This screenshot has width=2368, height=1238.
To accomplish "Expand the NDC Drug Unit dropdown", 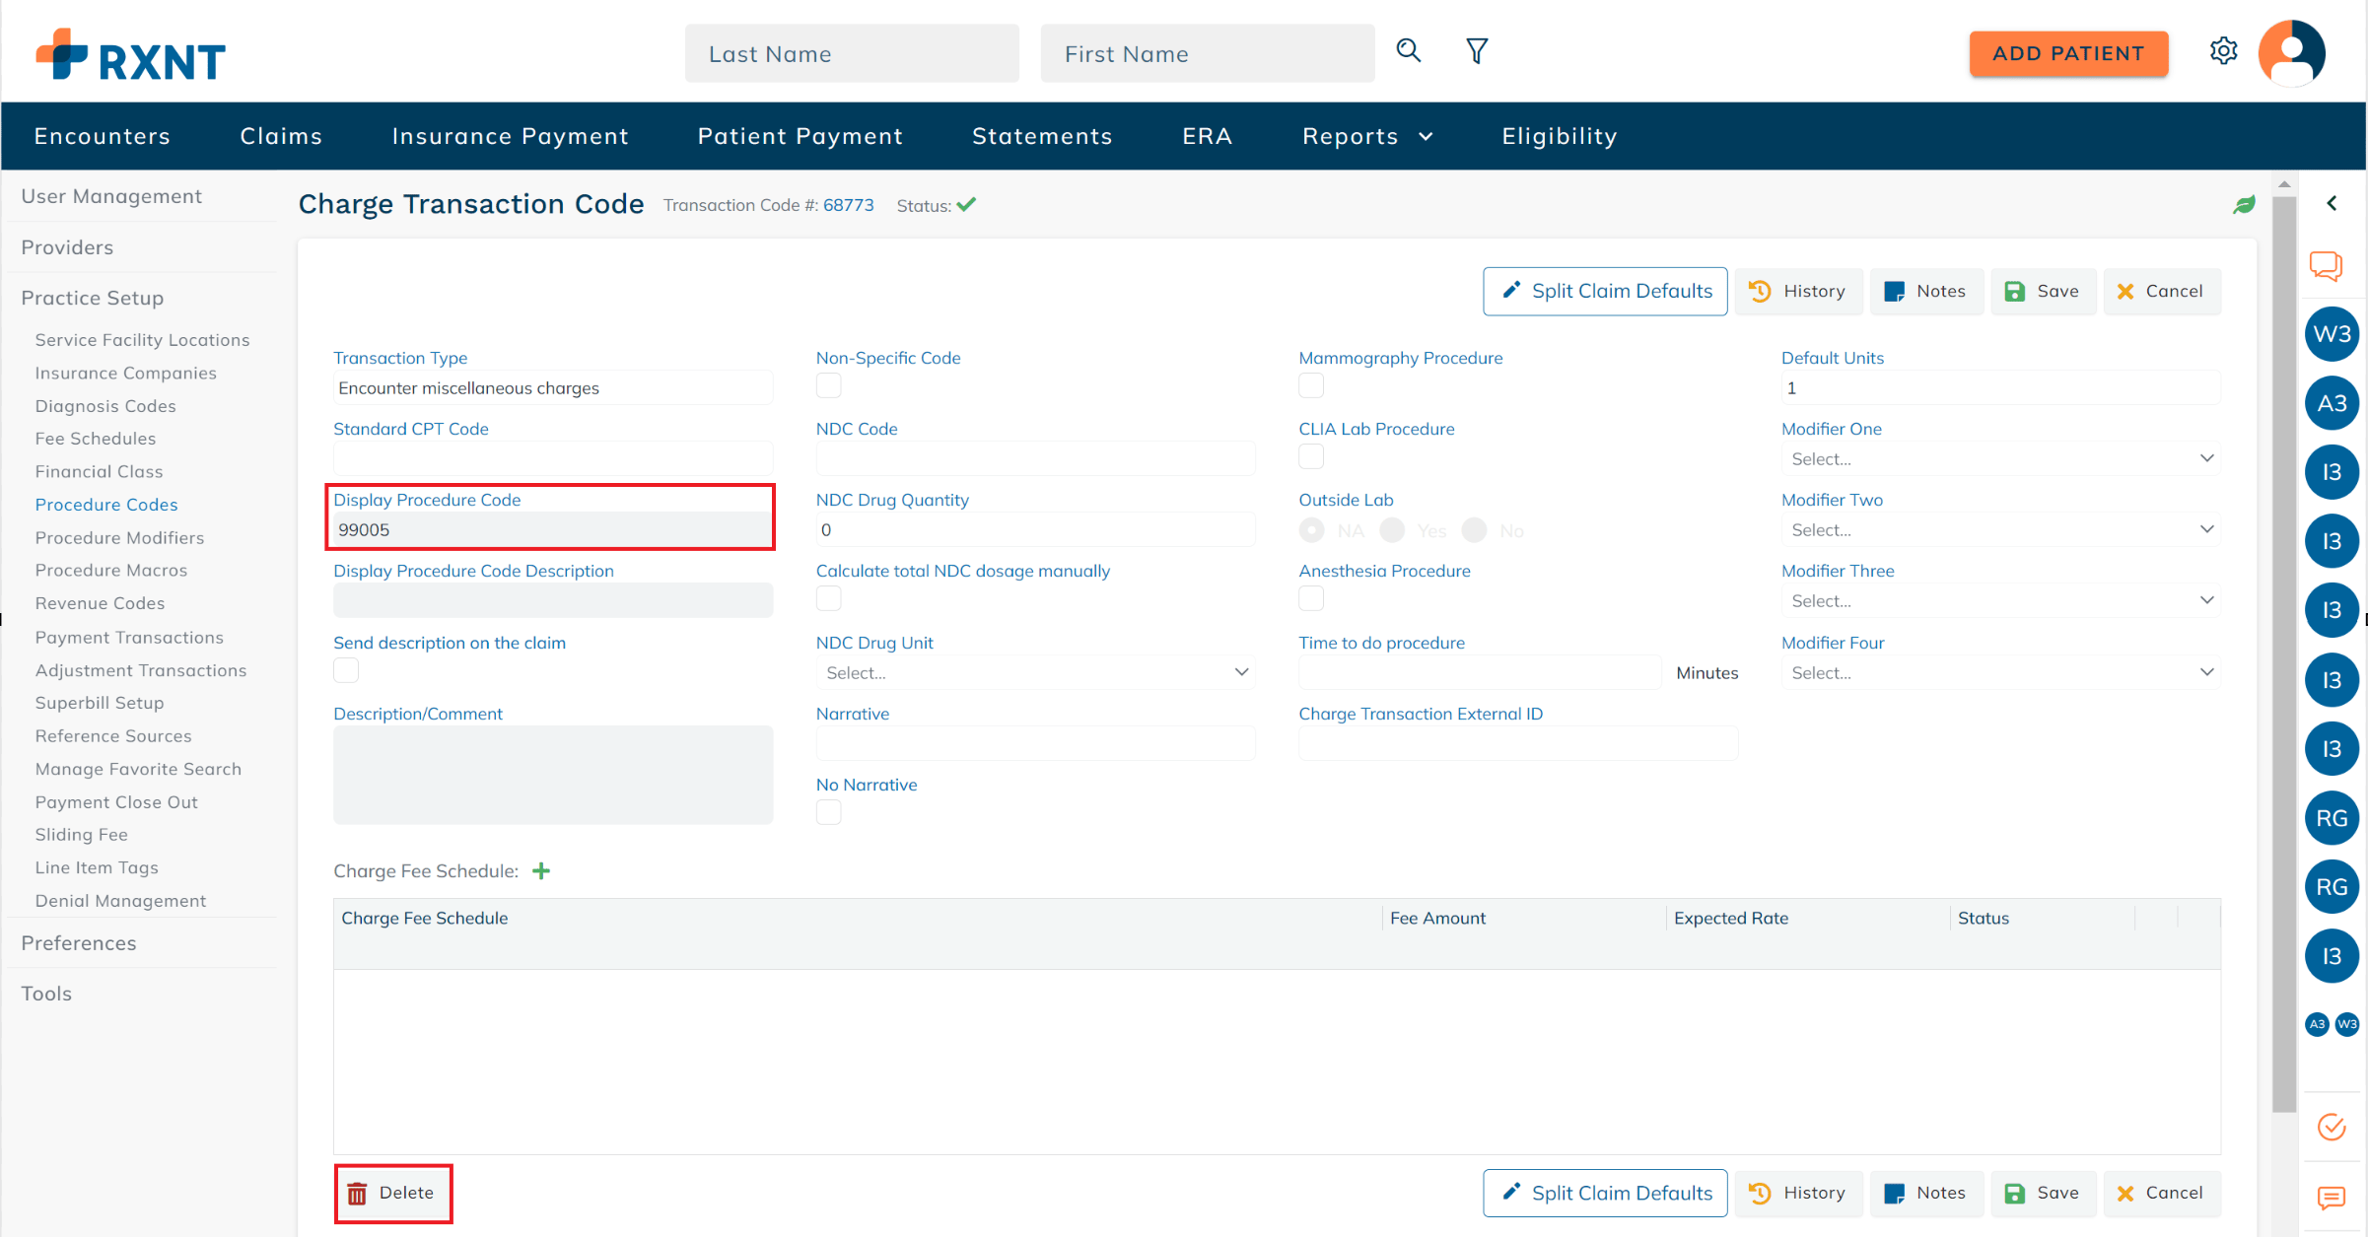I will click(1035, 672).
